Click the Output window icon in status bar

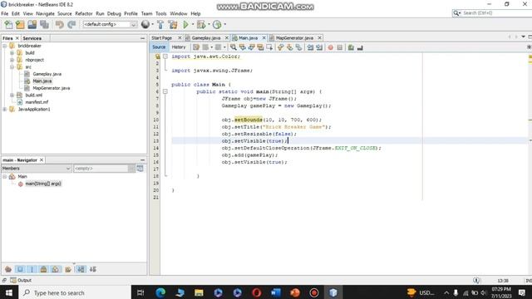(x=13, y=281)
